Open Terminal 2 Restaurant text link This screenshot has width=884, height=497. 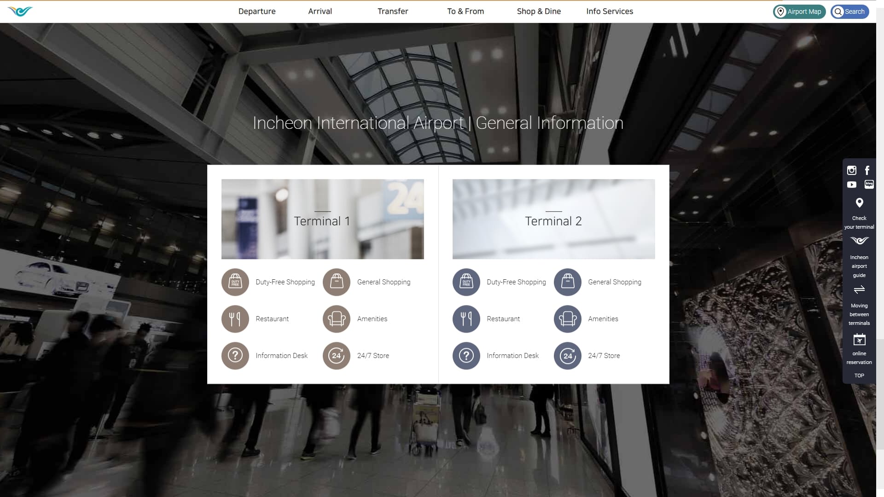tap(503, 319)
